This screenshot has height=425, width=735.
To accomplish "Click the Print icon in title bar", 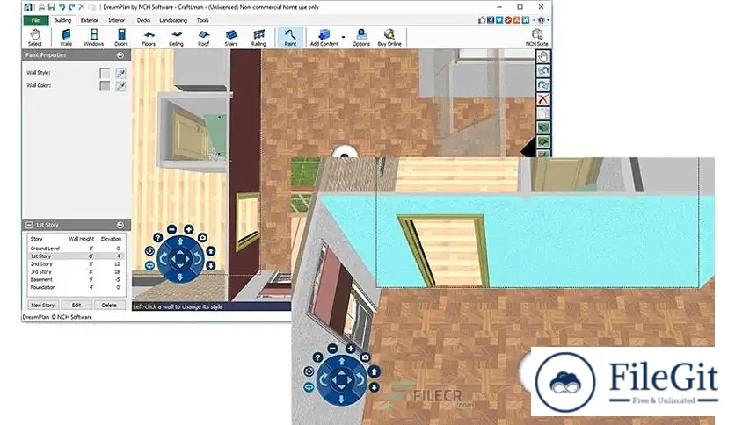I will click(x=41, y=7).
